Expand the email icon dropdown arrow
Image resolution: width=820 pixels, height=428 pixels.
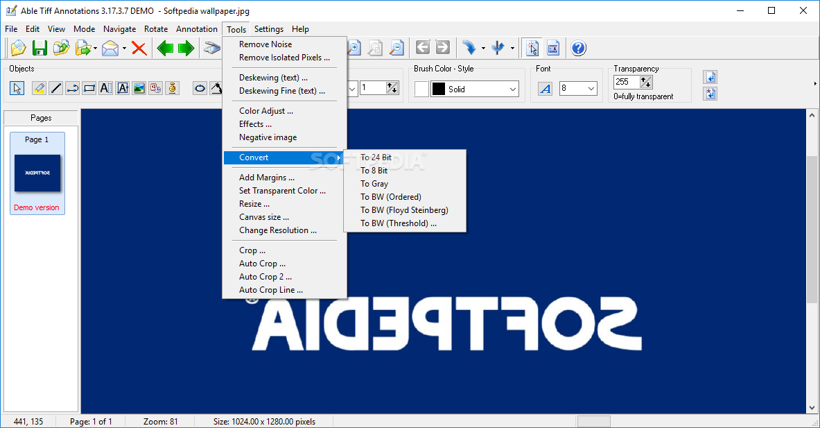[124, 49]
